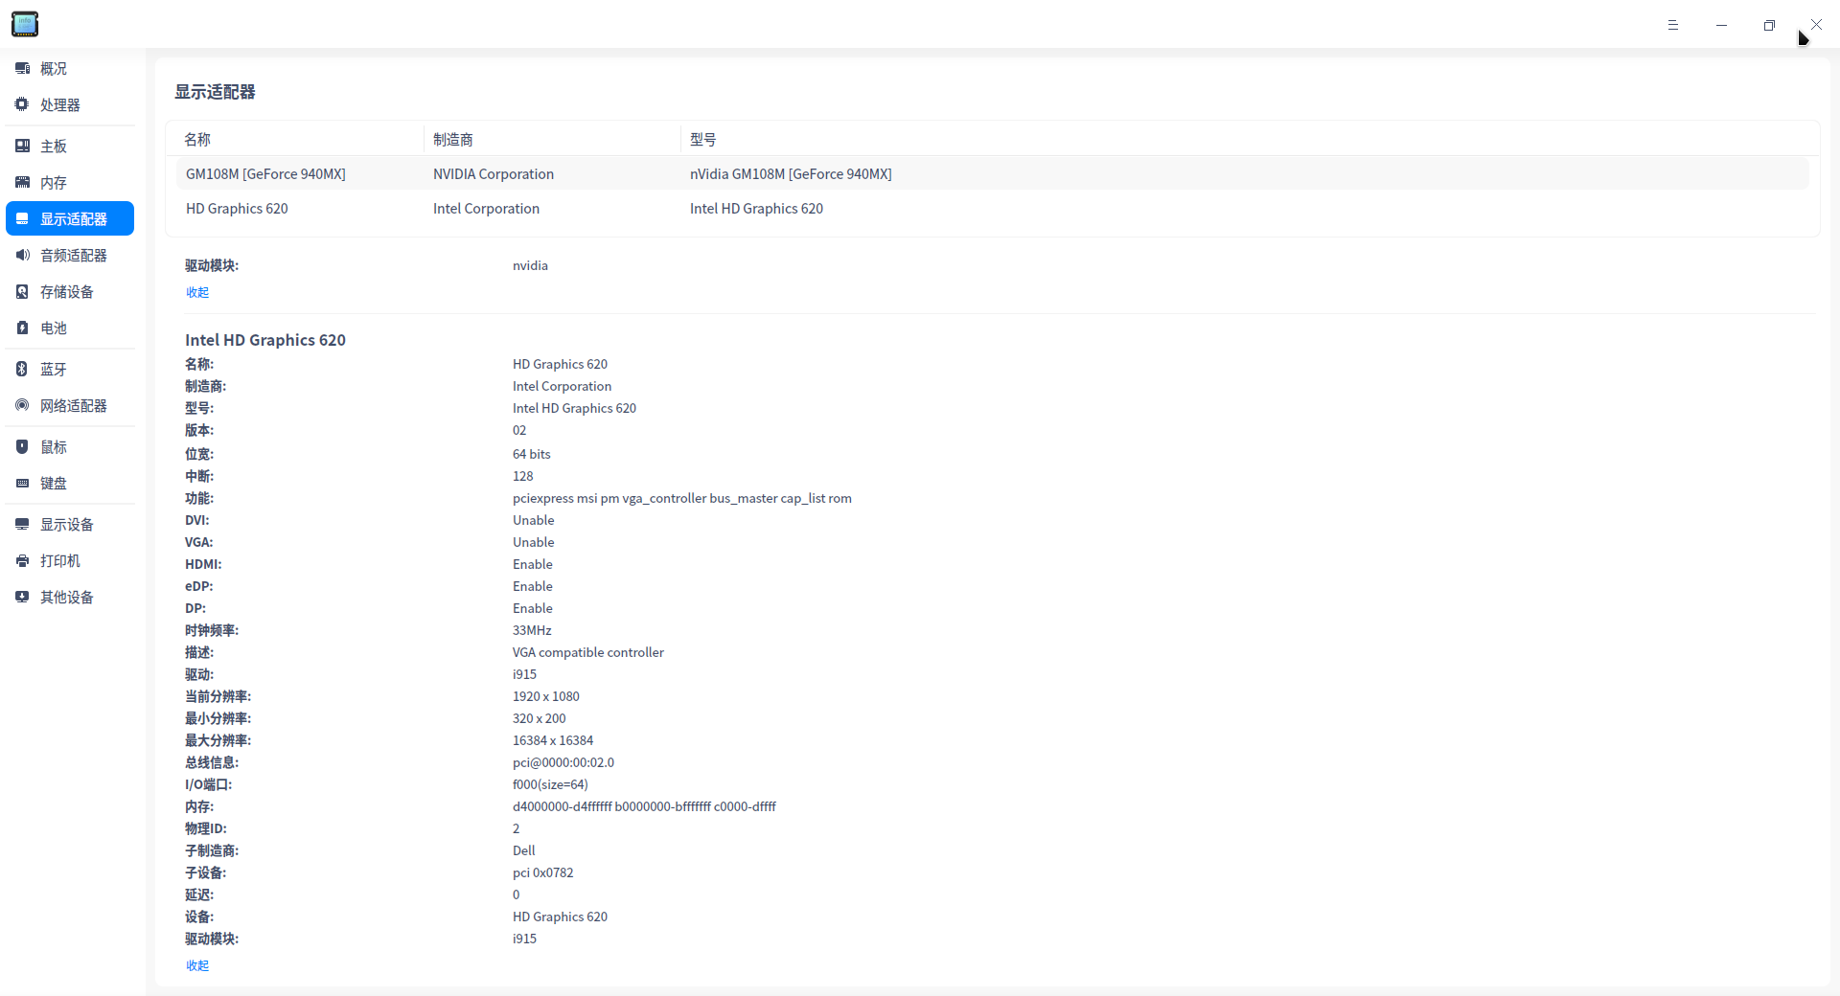Click the 16384 x 16384 maximum resolution value
The width and height of the screenshot is (1840, 996).
[x=553, y=740]
